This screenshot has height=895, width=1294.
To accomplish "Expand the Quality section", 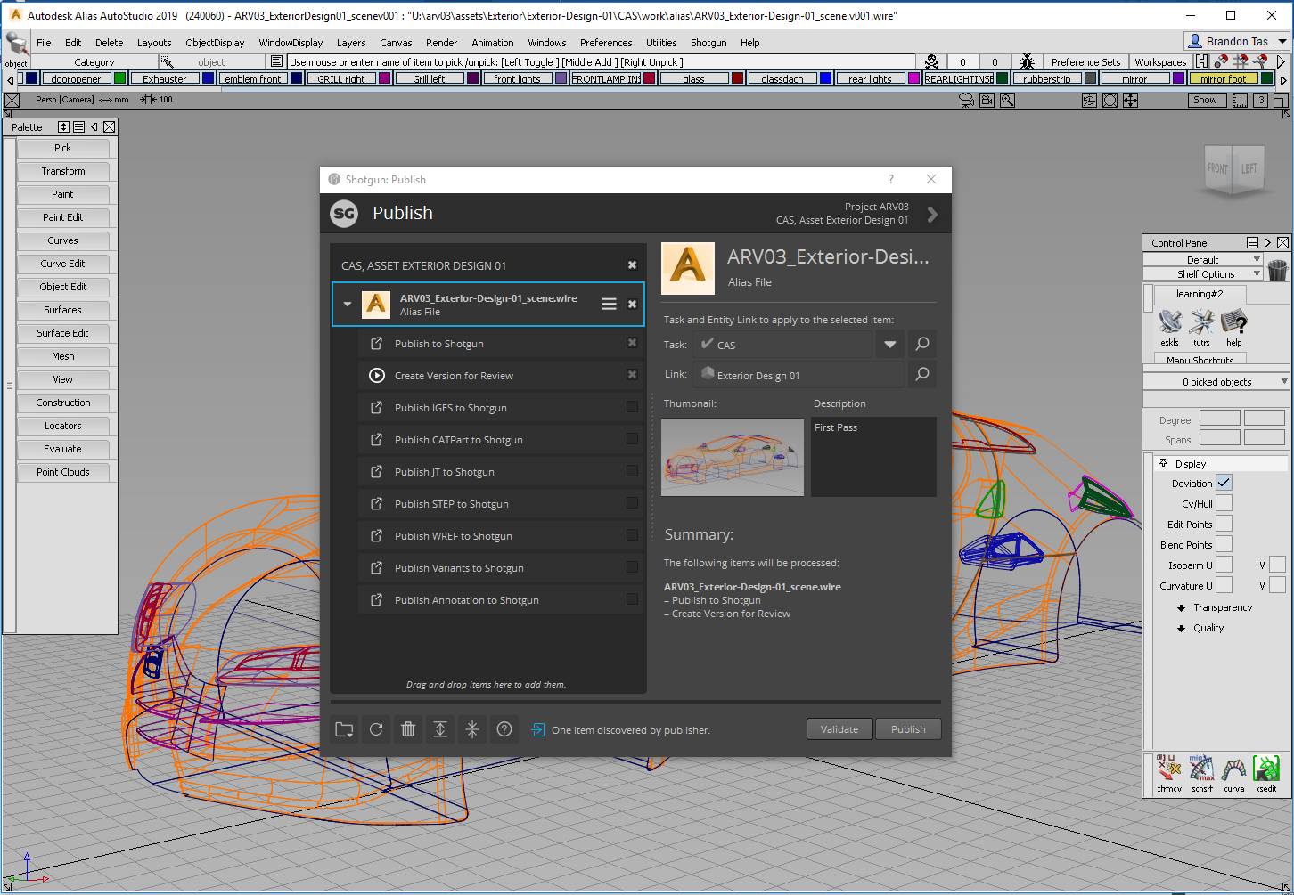I will click(x=1182, y=628).
